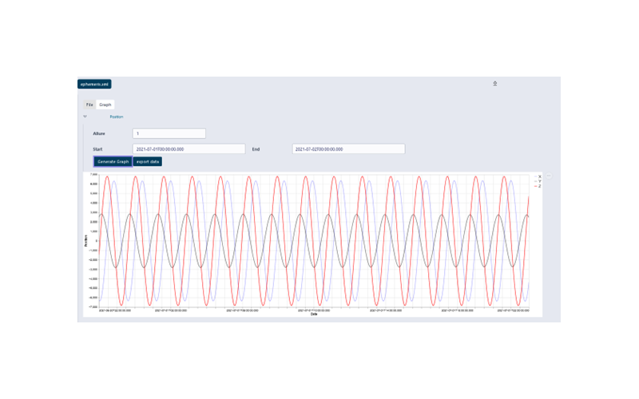
Task: Open the chart options icon beside legend
Action: (x=549, y=176)
